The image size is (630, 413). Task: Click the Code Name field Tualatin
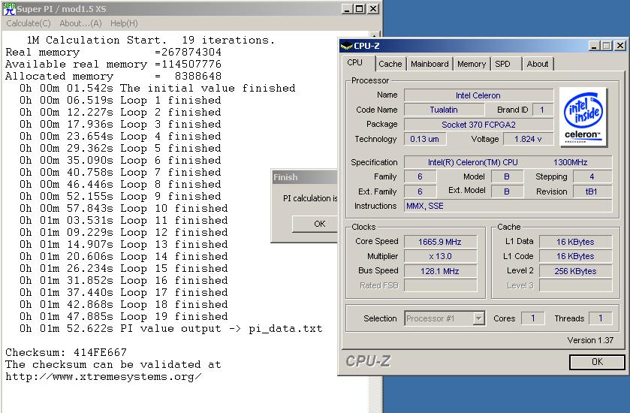[444, 110]
